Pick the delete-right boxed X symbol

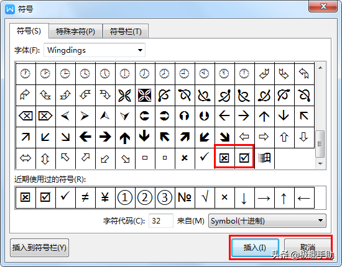[45, 116]
